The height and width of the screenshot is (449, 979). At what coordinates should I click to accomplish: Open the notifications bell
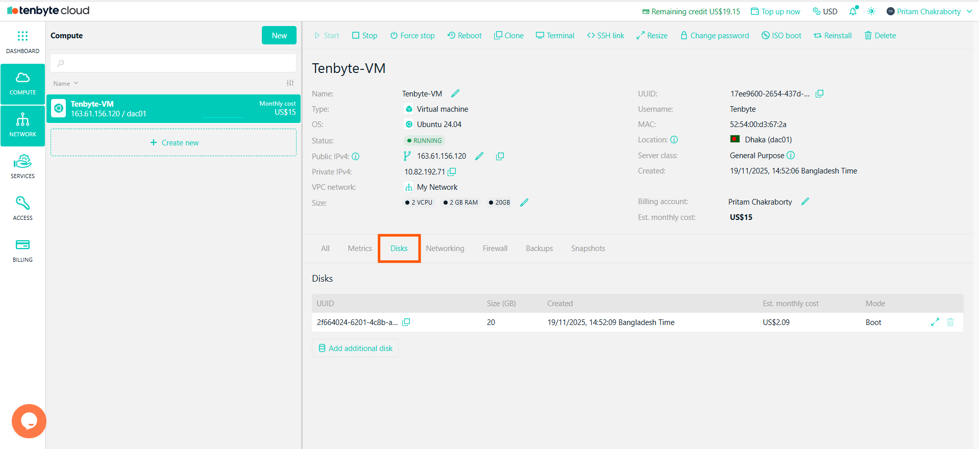click(x=853, y=11)
